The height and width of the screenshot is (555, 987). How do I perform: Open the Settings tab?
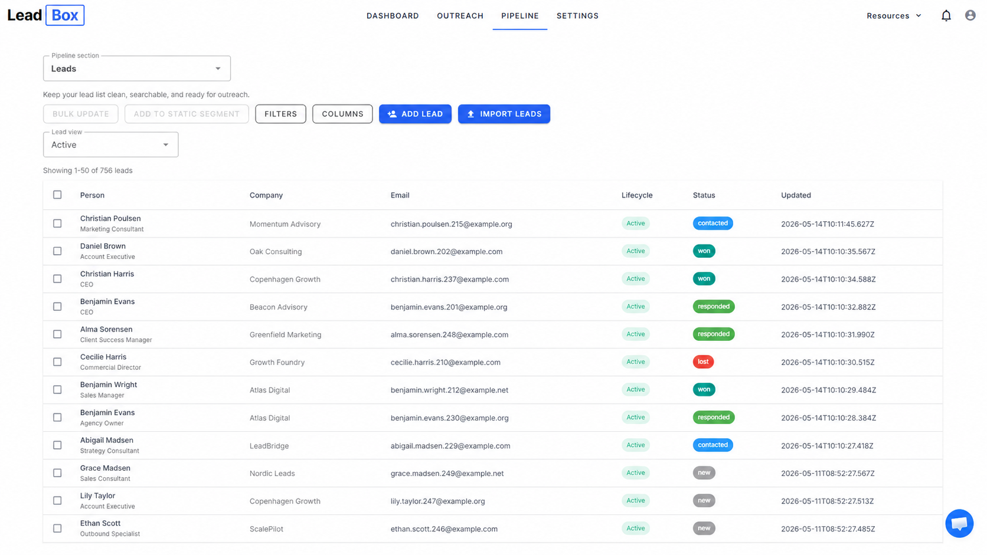[x=577, y=16]
